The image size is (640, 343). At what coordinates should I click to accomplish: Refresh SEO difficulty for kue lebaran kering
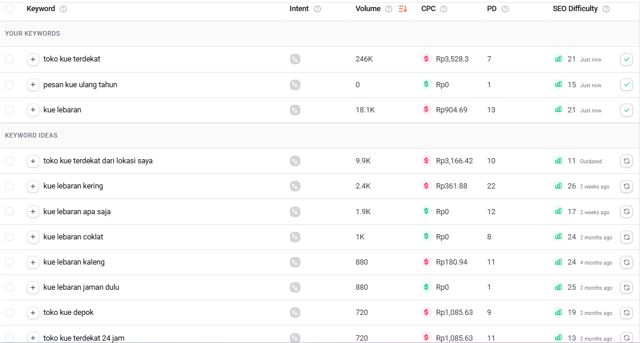(x=627, y=186)
